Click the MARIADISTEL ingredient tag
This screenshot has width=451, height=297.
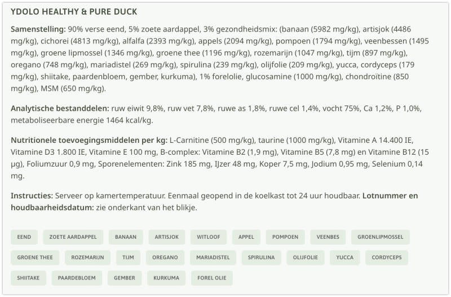coord(213,257)
